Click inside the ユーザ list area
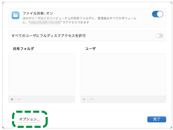This screenshot has width=173, height=130. [x=123, y=75]
